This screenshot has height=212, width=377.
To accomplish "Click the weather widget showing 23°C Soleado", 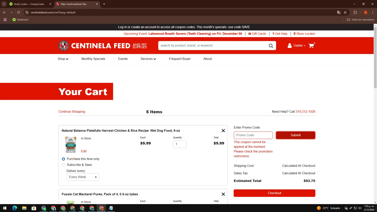I will point(328,208).
